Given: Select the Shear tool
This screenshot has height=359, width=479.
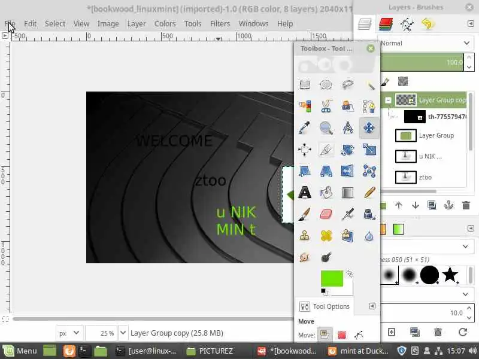Looking at the screenshot, I should pyautogui.click(x=305, y=171).
